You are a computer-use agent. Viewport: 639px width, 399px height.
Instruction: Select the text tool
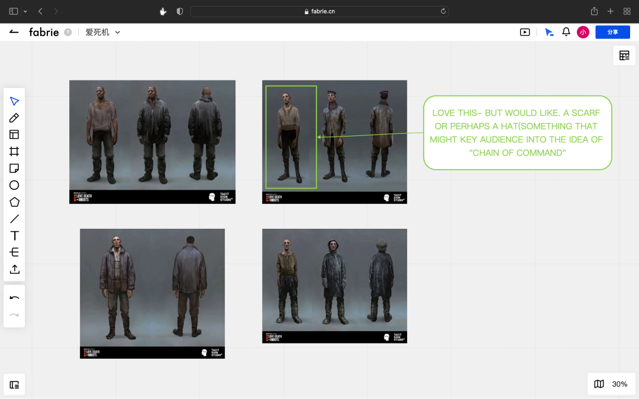14,236
